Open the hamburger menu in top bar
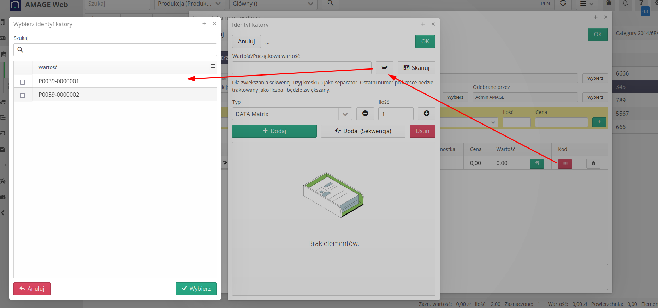This screenshot has width=658, height=308. [x=587, y=4]
